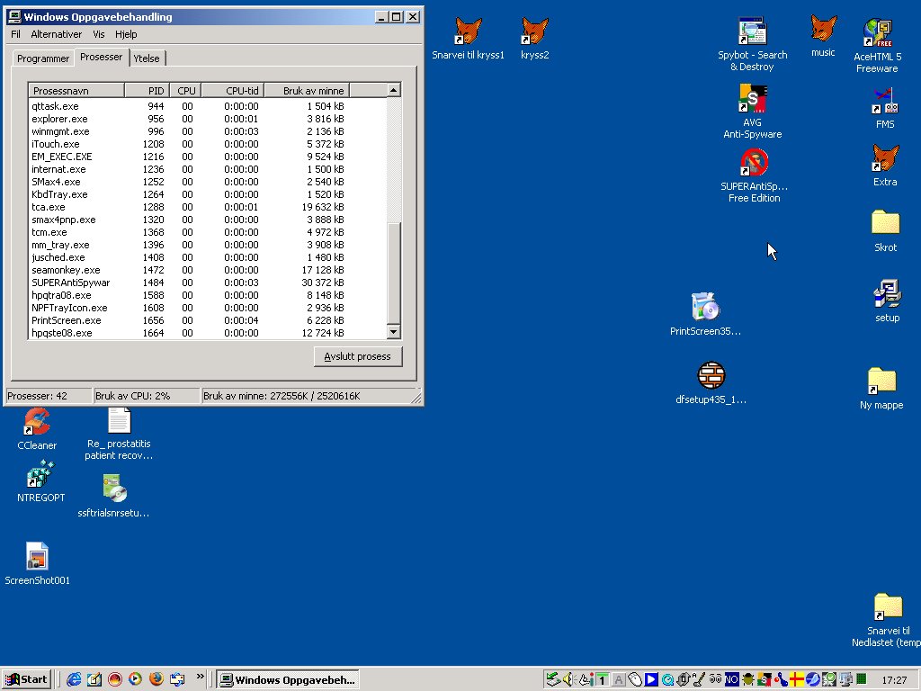The height and width of the screenshot is (691, 921).
Task: Click process list scrollbar down arrow
Action: tap(394, 332)
